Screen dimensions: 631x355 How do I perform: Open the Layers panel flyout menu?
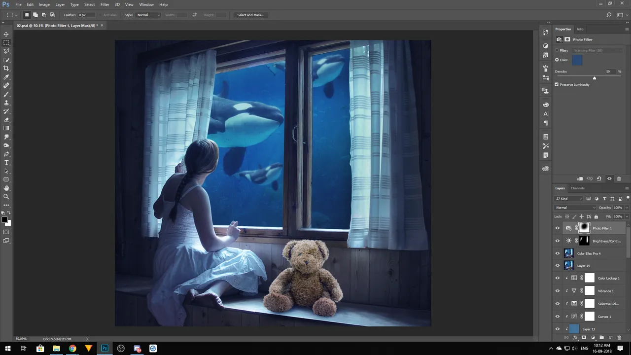tap(627, 188)
